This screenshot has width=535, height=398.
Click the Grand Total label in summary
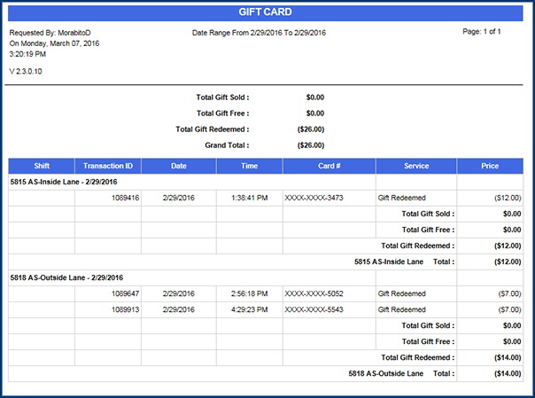click(x=228, y=144)
